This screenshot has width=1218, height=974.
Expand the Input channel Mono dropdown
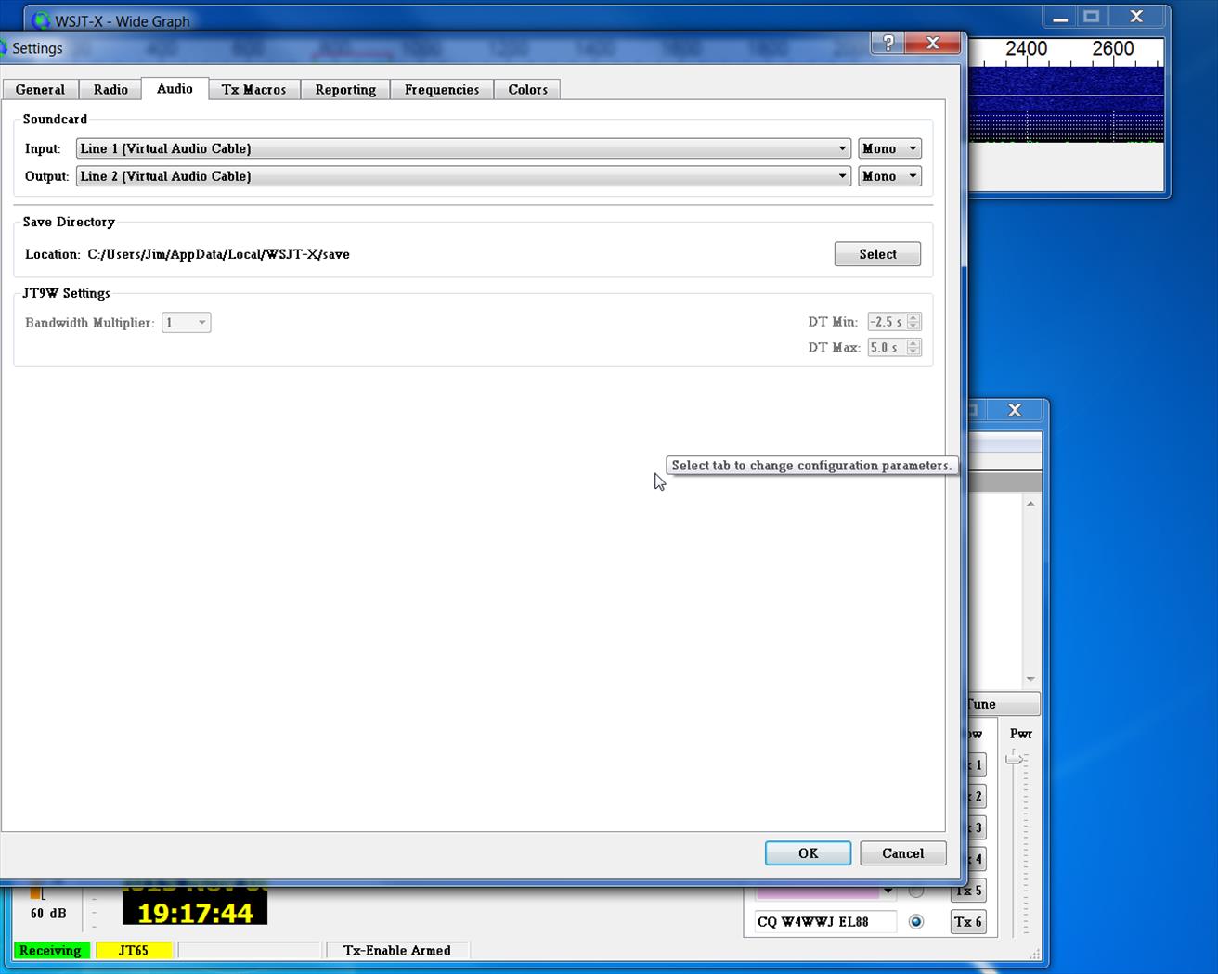pyautogui.click(x=889, y=148)
